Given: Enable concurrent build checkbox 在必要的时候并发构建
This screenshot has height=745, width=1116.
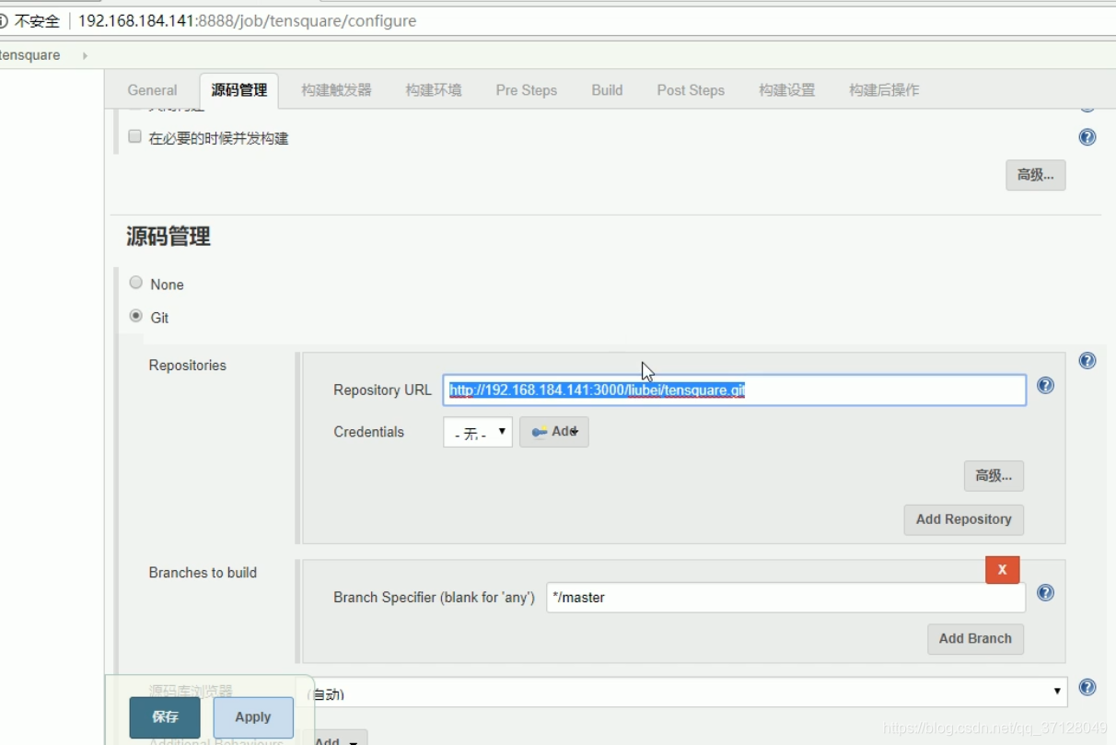Looking at the screenshot, I should pyautogui.click(x=134, y=137).
